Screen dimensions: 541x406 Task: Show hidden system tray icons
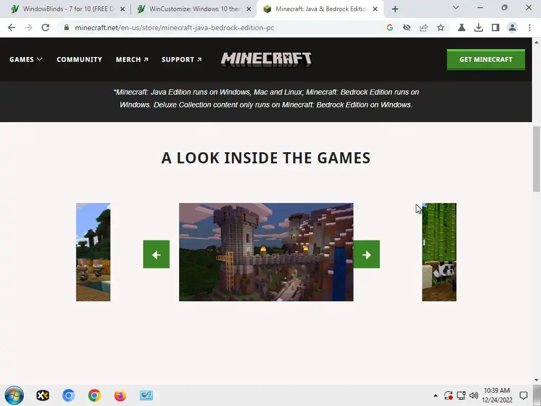[435, 395]
